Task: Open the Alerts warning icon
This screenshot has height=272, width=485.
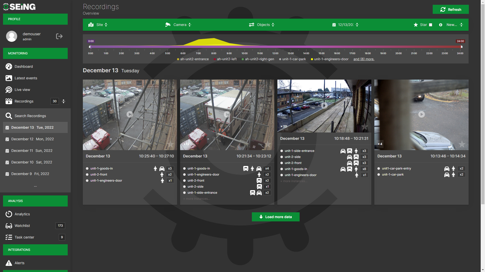Action: click(9, 263)
